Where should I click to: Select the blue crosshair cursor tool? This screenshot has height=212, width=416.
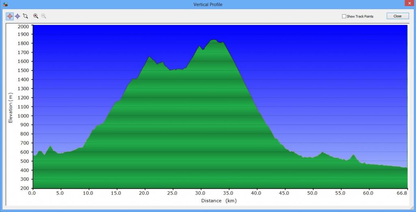point(17,16)
